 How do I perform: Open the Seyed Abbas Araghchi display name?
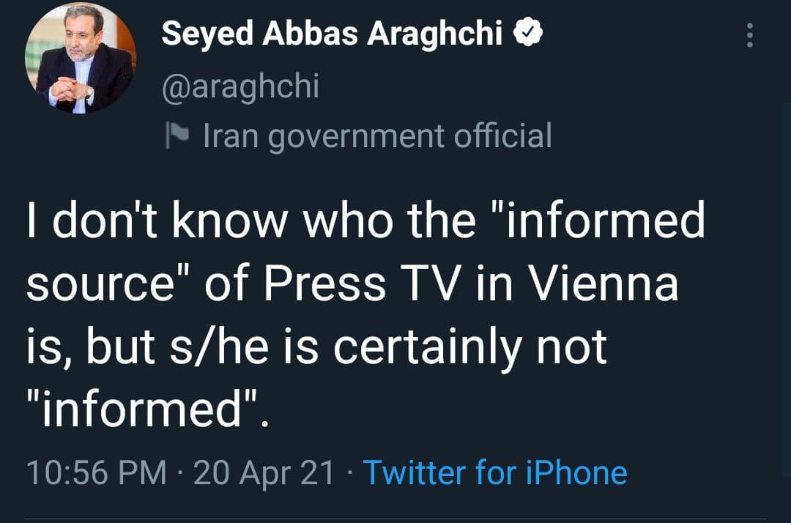(332, 34)
